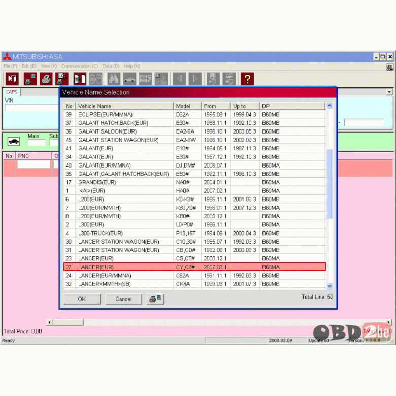Select the GALANT SALOON(EUR) row

pos(194,131)
